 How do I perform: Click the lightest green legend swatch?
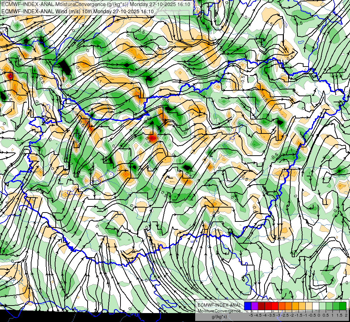click(322, 306)
